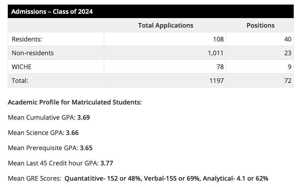Click the "Academic Profile for Matriculated Students" heading
Image resolution: width=299 pixels, height=187 pixels.
click(x=75, y=102)
